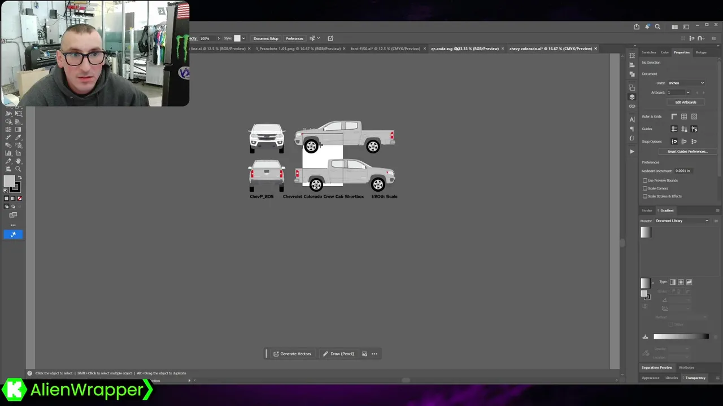This screenshot has width=723, height=406.
Task: Click the search icon in title bar
Action: [x=657, y=27]
